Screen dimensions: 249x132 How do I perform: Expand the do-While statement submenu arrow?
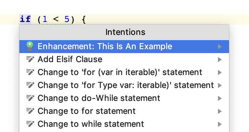click(x=220, y=98)
